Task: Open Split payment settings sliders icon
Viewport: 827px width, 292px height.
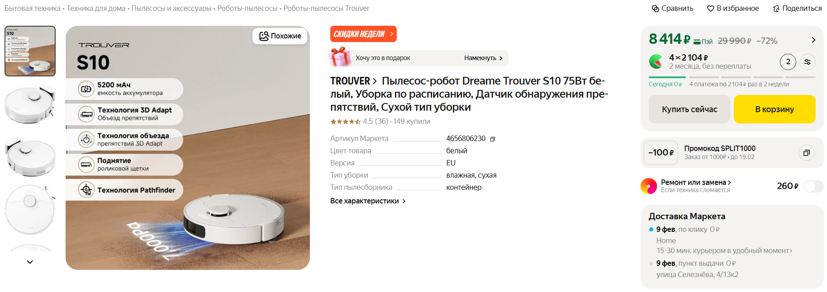Action: pyautogui.click(x=808, y=62)
